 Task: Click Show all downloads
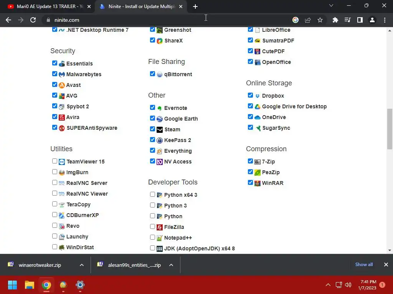(364, 265)
